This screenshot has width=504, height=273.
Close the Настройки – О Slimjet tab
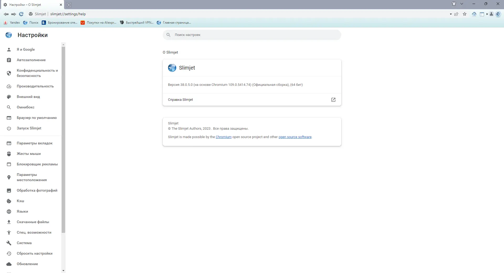pos(61,5)
